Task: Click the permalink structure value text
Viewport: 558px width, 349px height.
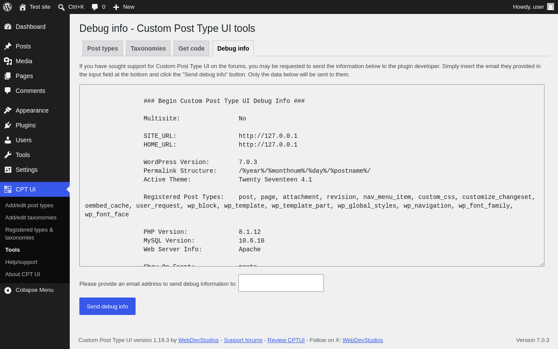Action: tap(305, 171)
